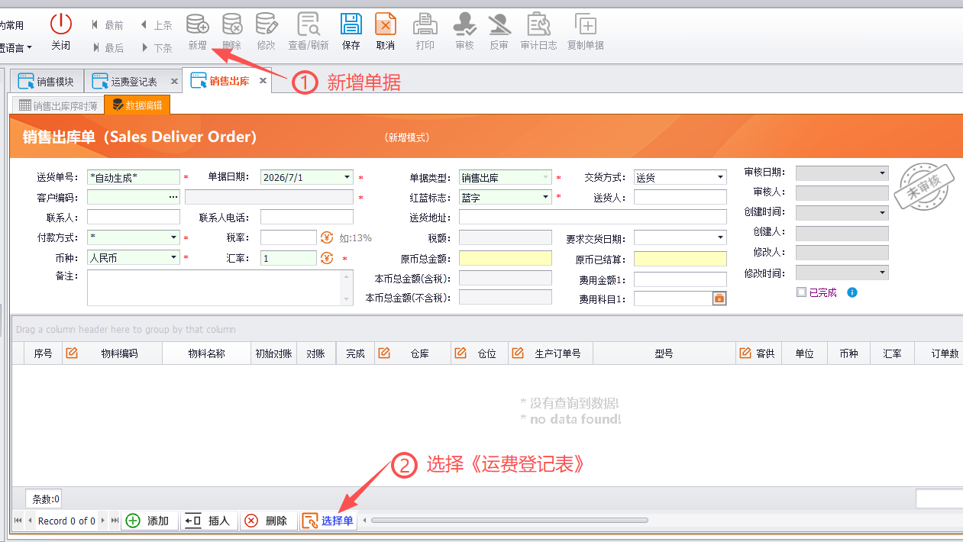Image resolution: width=963 pixels, height=542 pixels.
Task: Select the 数据编辑 sub-tab
Action: click(137, 105)
